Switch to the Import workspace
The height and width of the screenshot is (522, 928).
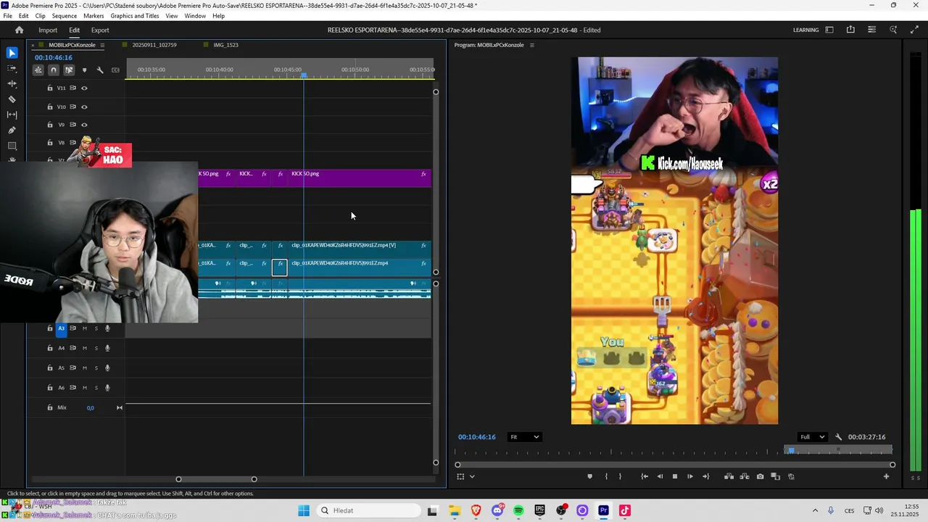click(48, 30)
